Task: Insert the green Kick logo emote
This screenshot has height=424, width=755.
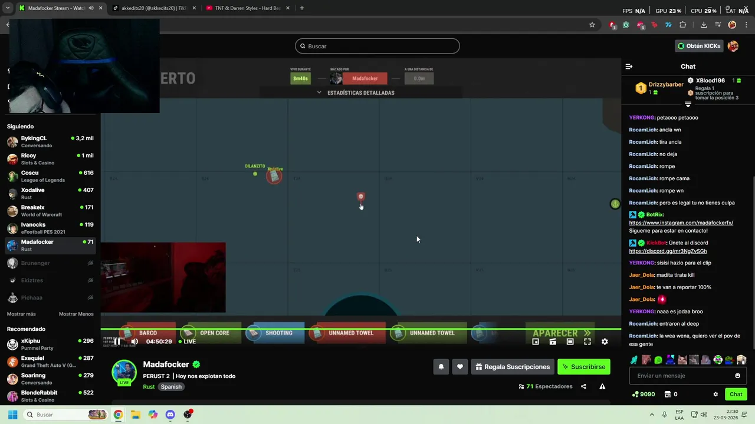Action: click(658, 360)
